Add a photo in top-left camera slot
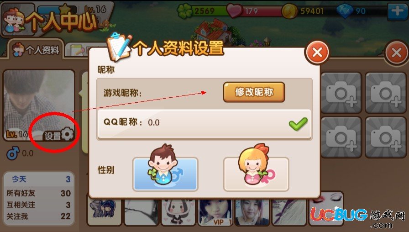The height and width of the screenshot is (232, 409). 341,93
